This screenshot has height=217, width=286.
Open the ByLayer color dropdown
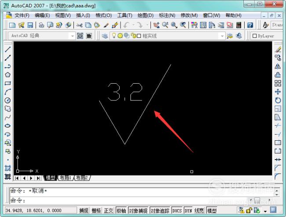click(266, 36)
